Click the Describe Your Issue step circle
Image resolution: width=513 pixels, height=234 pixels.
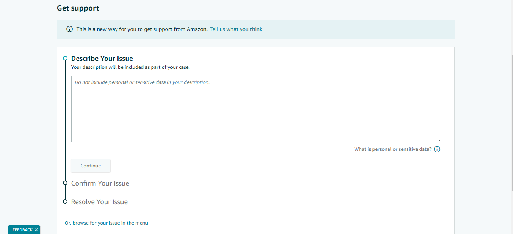click(65, 59)
